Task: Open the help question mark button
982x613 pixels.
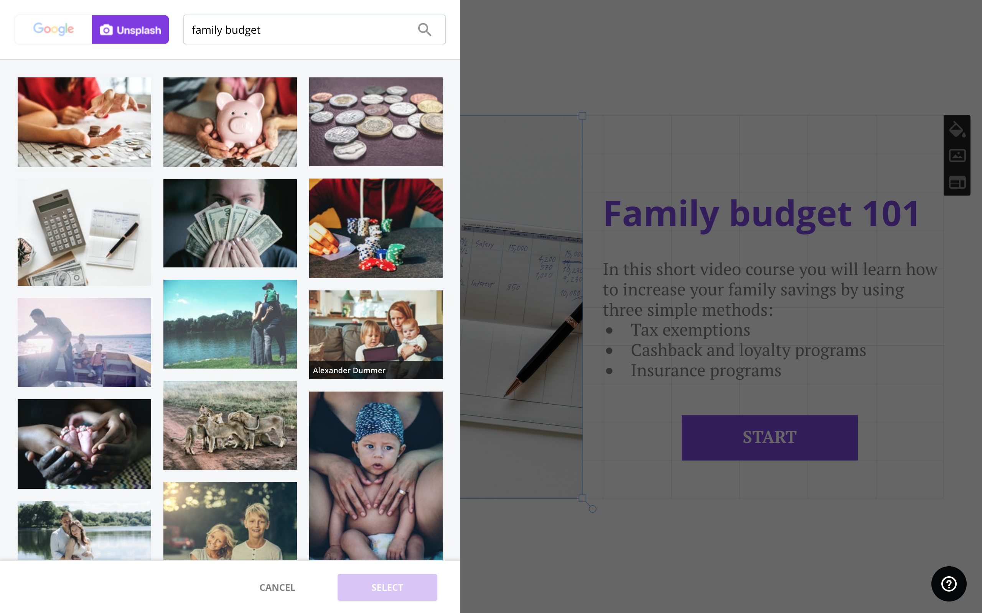Action: [x=949, y=584]
